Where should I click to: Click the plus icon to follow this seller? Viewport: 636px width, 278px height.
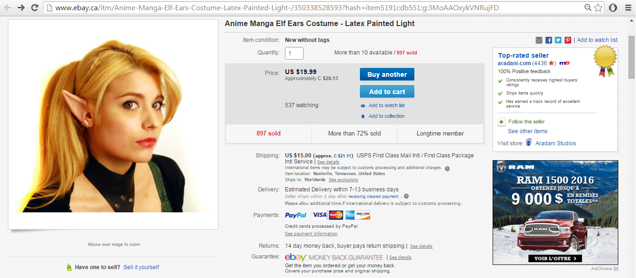point(501,122)
